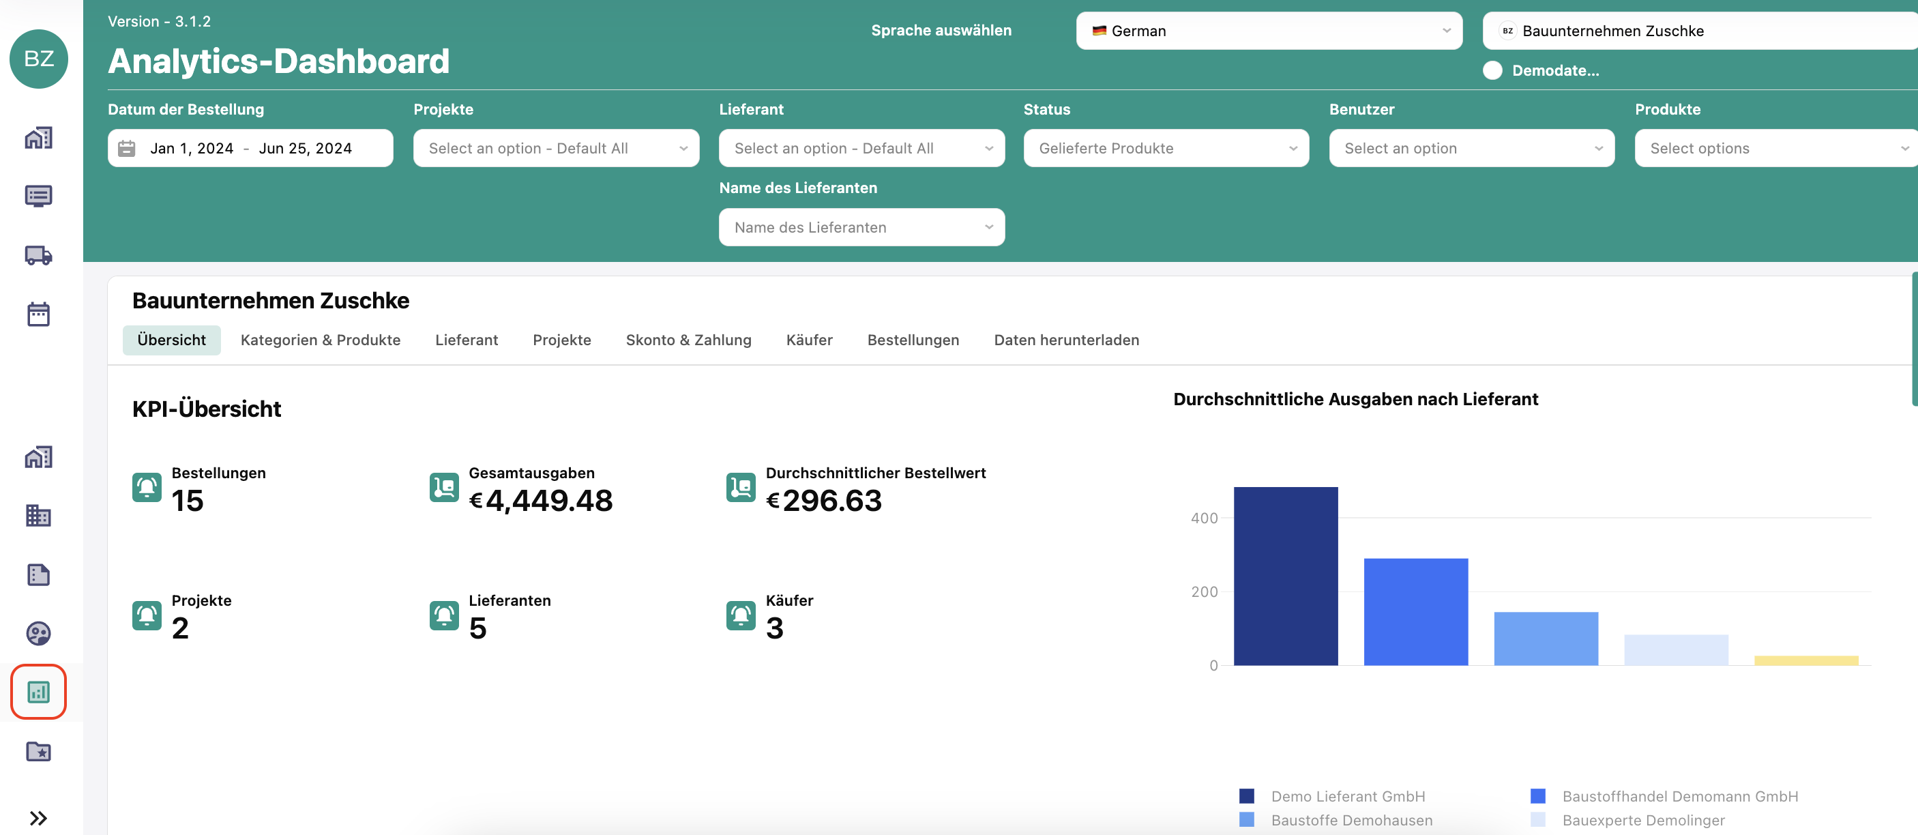The width and height of the screenshot is (1918, 835).
Task: Click Baustoffhandel Demomann GmbH legend swatch
Action: (1537, 795)
